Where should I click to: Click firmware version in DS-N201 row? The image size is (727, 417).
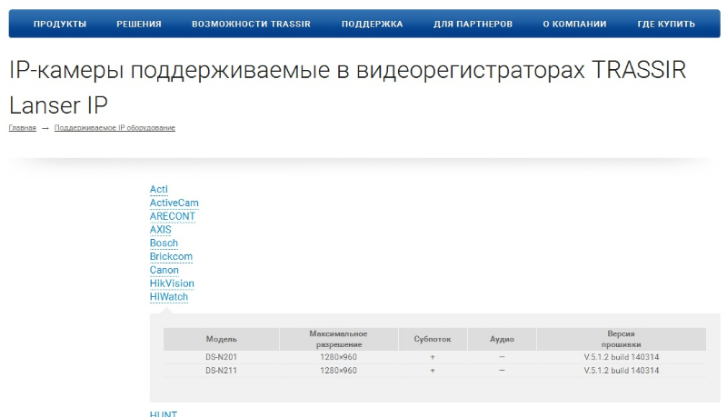click(622, 357)
